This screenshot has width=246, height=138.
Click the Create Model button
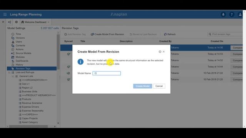tap(143, 86)
